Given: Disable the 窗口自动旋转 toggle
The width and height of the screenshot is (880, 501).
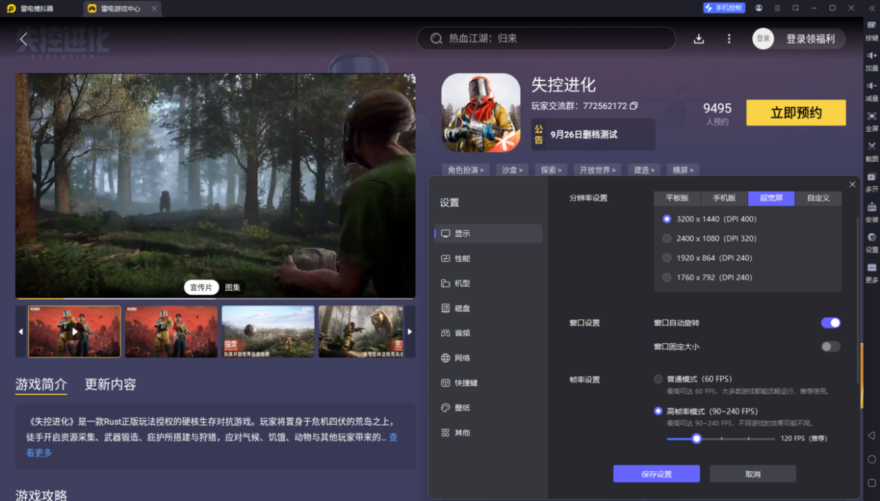Looking at the screenshot, I should pos(830,323).
